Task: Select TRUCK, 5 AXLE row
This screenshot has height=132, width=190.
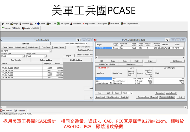Action: [x=32, y=75]
